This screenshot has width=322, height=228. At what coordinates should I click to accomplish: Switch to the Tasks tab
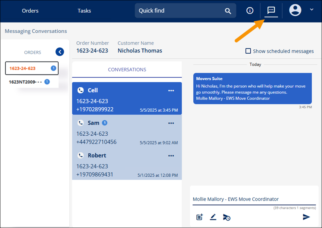pyautogui.click(x=84, y=11)
